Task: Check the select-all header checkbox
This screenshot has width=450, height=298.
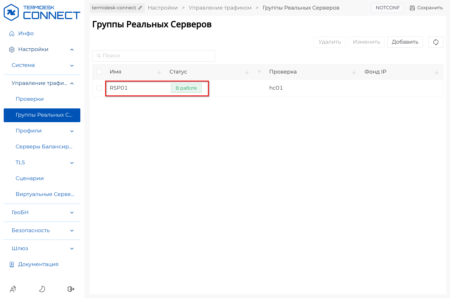Action: click(99, 72)
